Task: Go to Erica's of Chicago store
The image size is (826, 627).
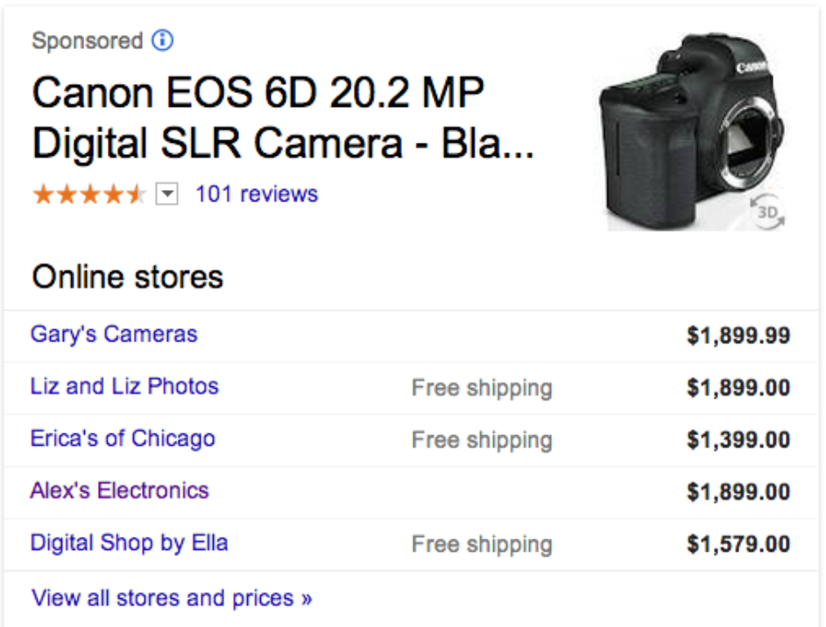Action: [x=123, y=439]
